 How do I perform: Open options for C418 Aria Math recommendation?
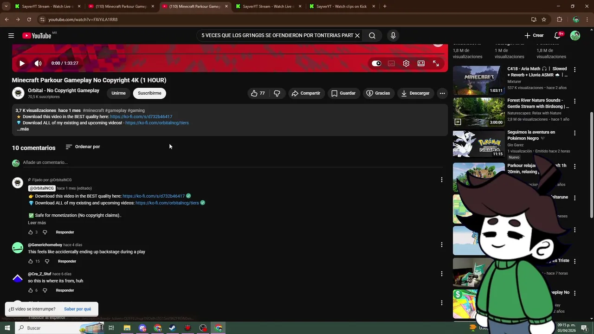point(575,70)
